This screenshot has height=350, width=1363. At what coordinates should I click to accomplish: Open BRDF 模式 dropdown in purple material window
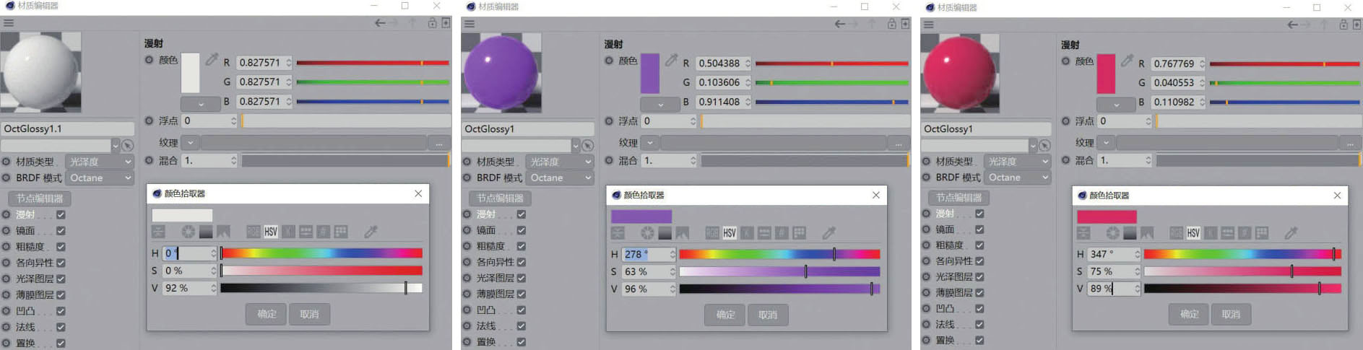tap(560, 178)
